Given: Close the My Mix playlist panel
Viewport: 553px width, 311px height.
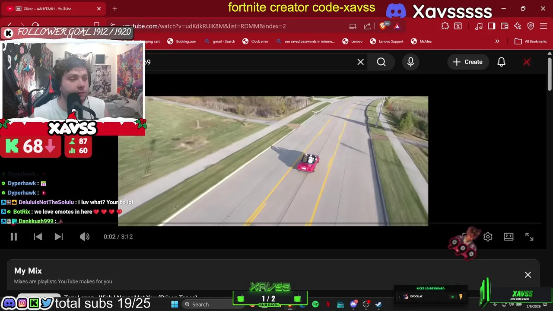Looking at the screenshot, I should pyautogui.click(x=528, y=275).
